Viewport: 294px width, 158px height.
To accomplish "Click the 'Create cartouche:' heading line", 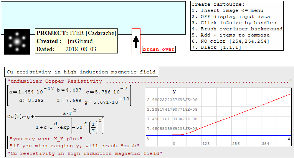I will [218, 4].
